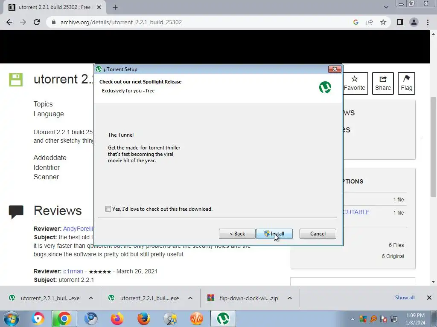Viewport: 437px width, 327px height.
Task: Click Chrome's back navigation arrow
Action: pyautogui.click(x=9, y=22)
